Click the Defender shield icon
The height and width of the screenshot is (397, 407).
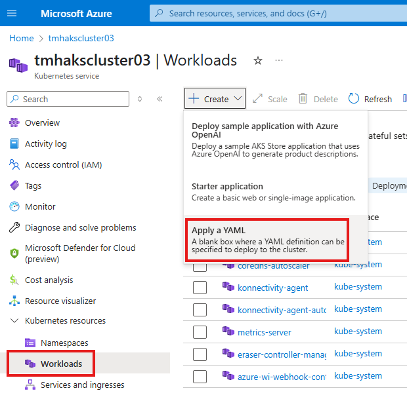click(14, 254)
